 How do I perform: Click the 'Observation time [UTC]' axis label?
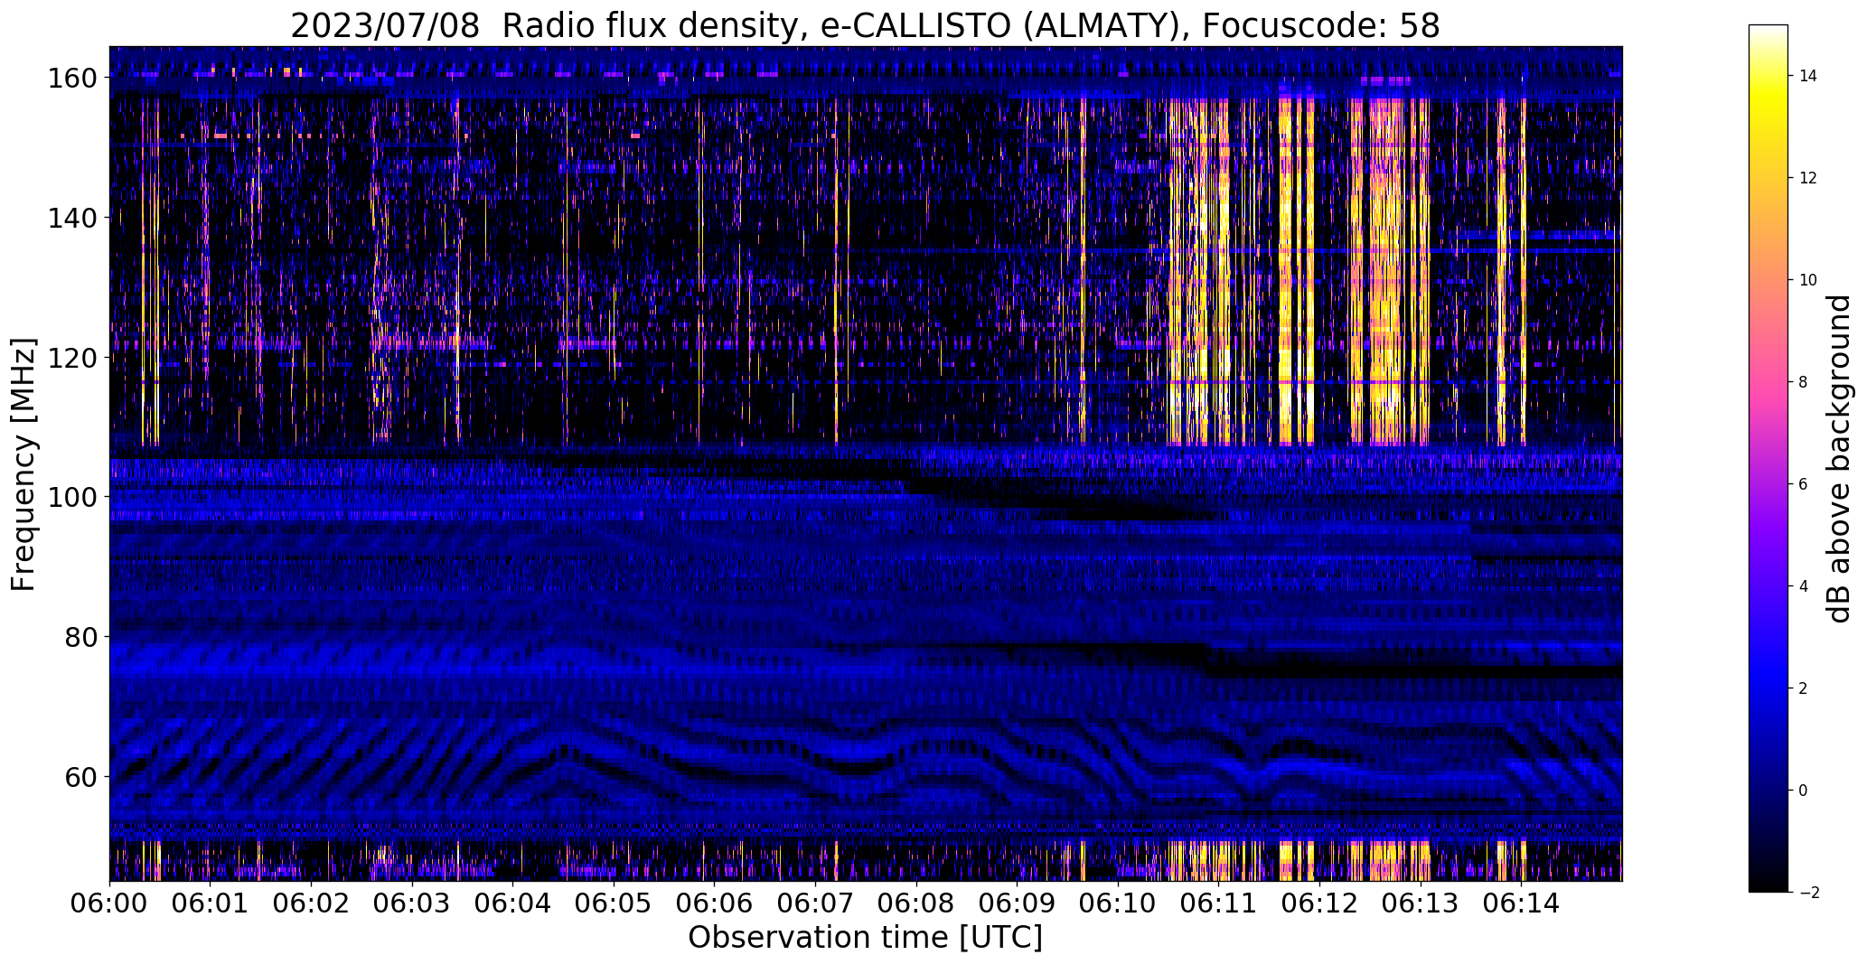(865, 938)
